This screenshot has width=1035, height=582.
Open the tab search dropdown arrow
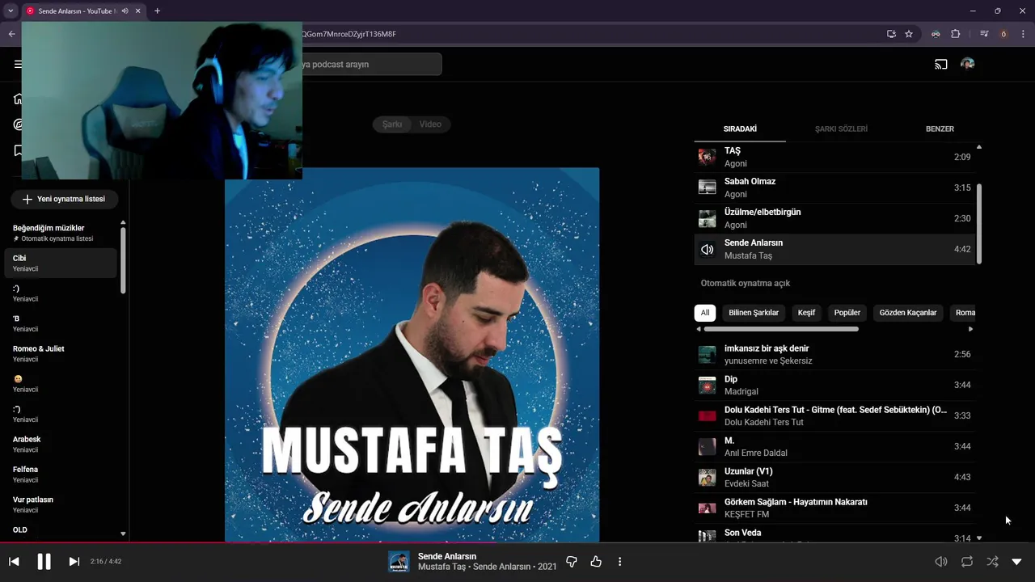(x=11, y=11)
